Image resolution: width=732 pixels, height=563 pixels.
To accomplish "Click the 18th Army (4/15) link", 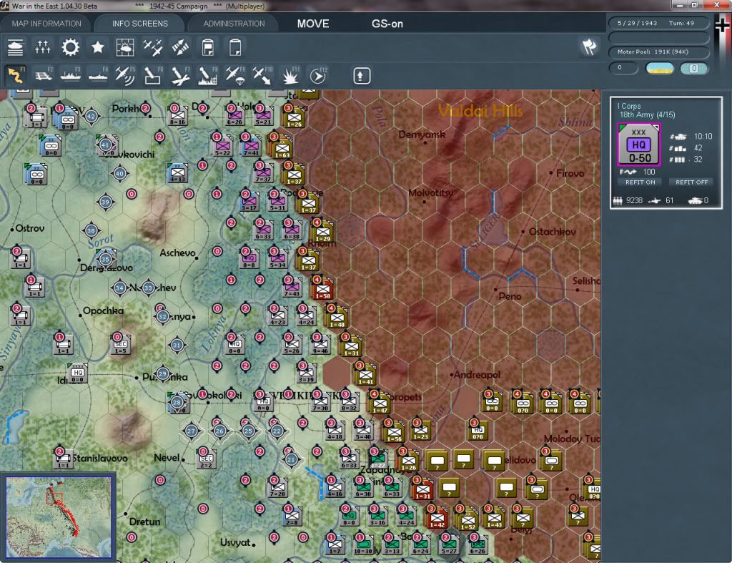I will (647, 115).
